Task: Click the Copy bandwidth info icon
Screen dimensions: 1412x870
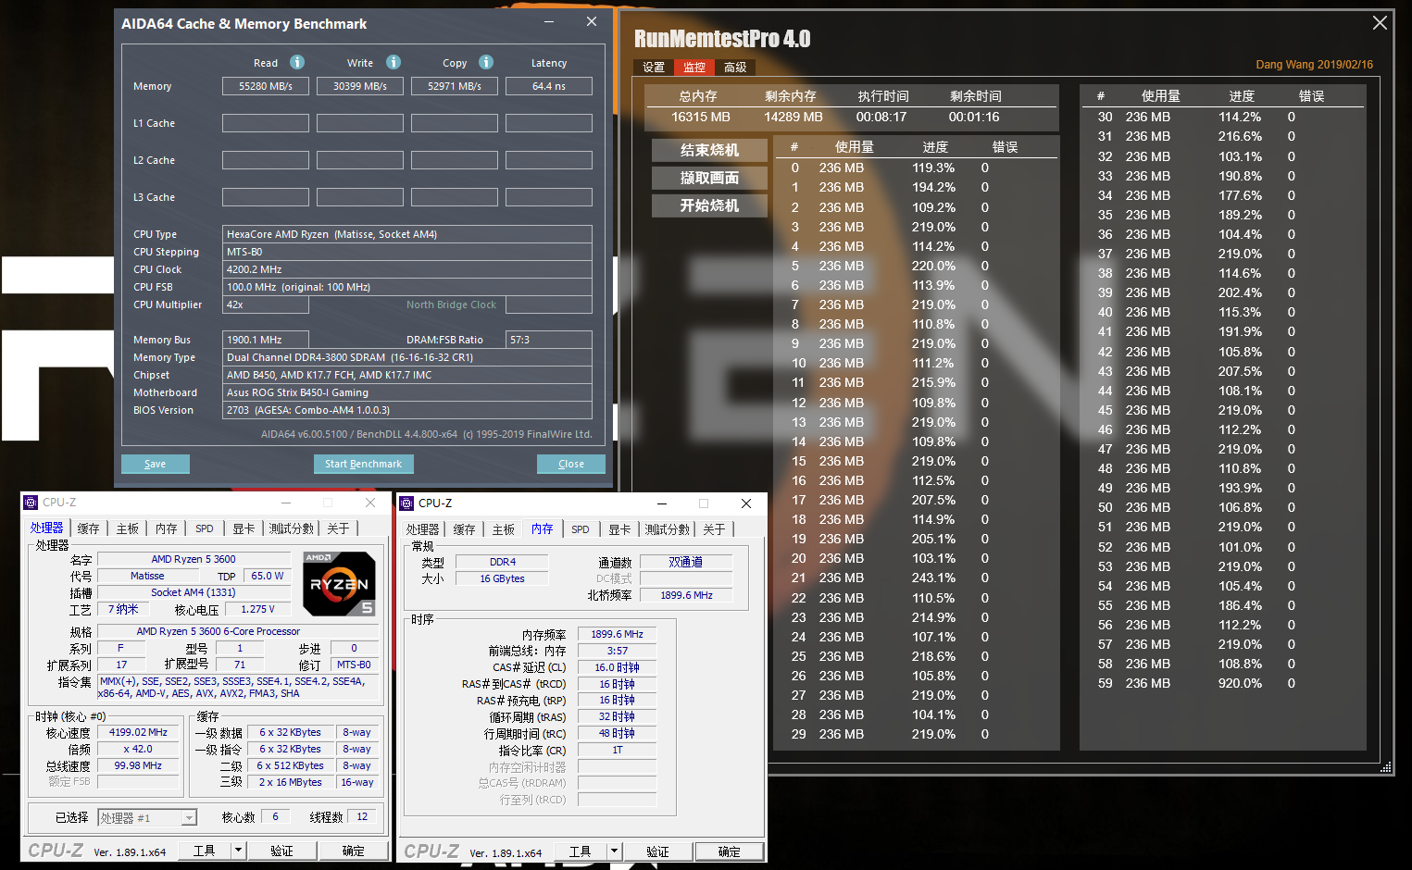Action: click(x=486, y=62)
